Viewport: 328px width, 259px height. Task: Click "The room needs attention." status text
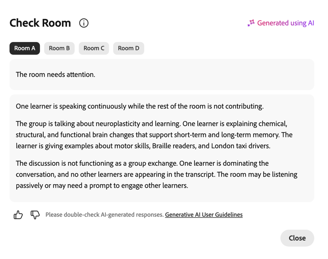point(56,74)
